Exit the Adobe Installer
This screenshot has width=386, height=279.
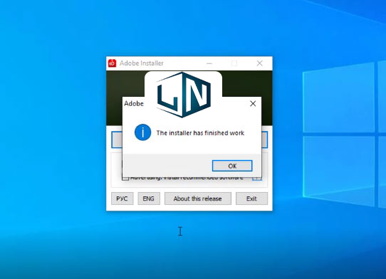251,199
